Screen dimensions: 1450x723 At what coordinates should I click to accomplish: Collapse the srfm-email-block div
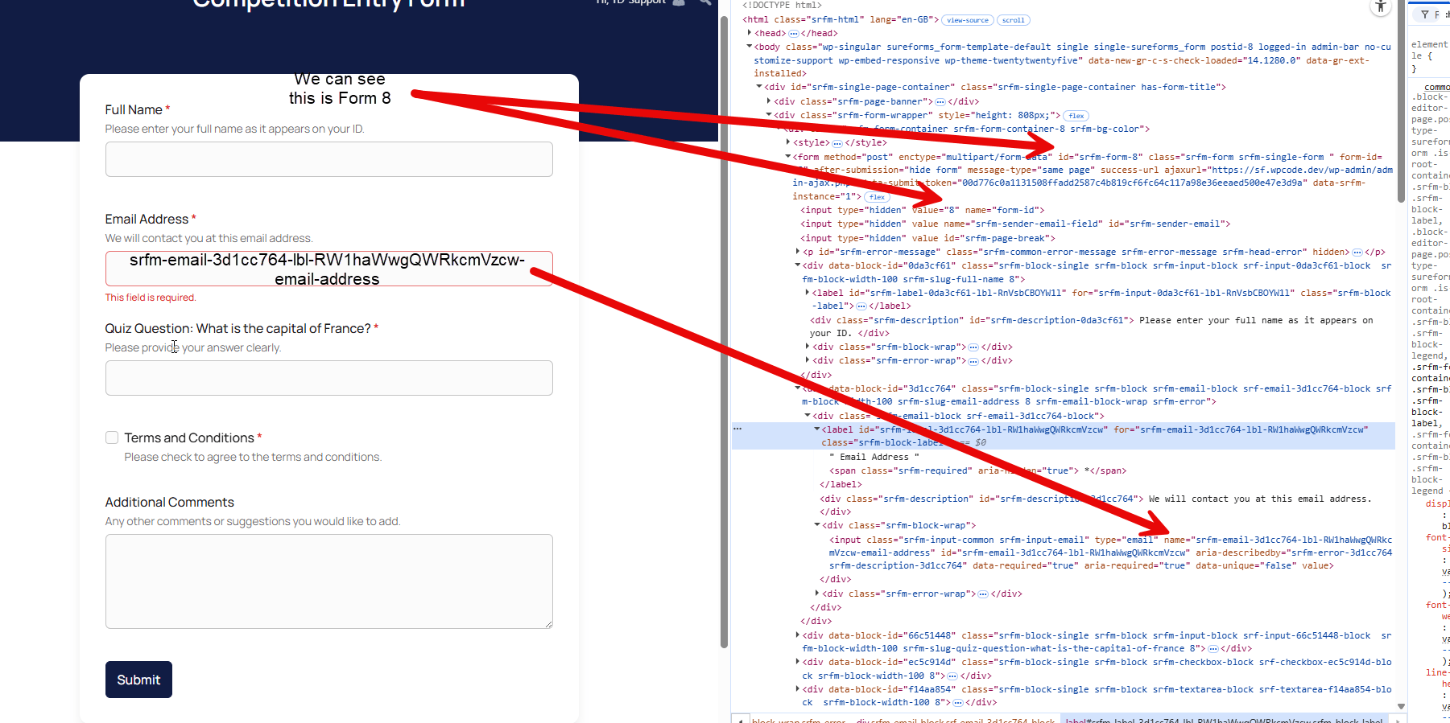(x=808, y=416)
